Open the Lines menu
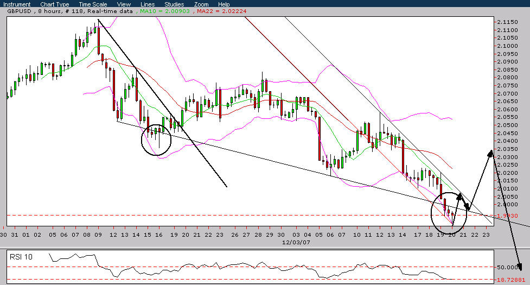 pos(148,4)
